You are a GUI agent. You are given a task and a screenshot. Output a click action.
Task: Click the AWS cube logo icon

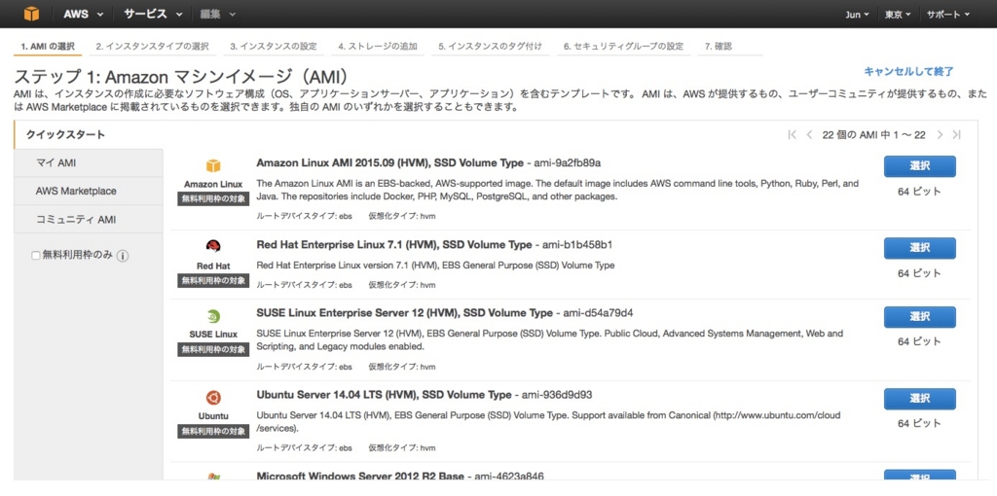point(31,14)
